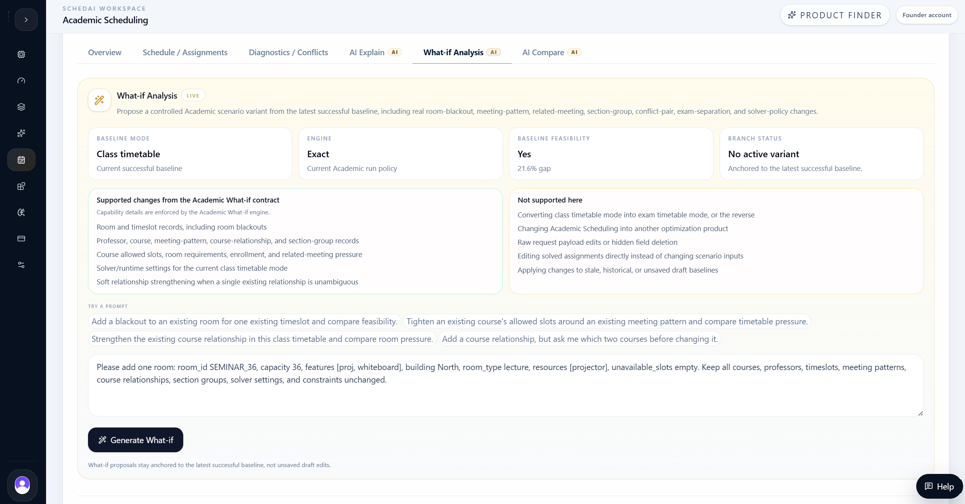
Task: Open the gauge dashboard icon in sidebar
Action: coord(21,81)
